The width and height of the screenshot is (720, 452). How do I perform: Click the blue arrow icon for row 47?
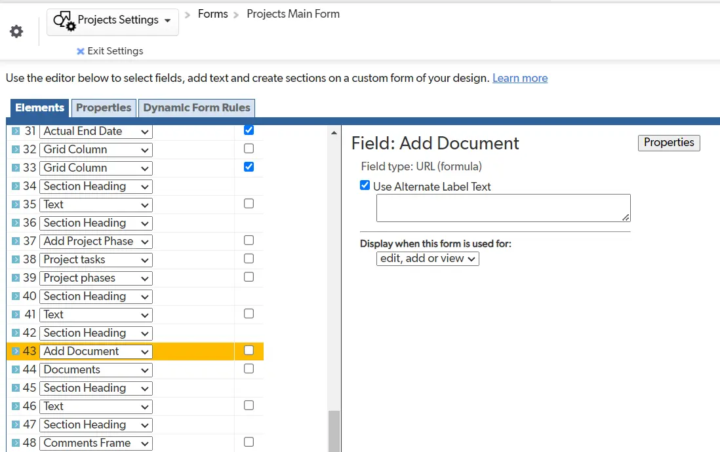[16, 425]
